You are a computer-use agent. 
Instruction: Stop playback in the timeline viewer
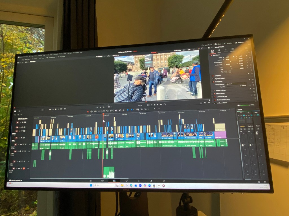(154, 105)
